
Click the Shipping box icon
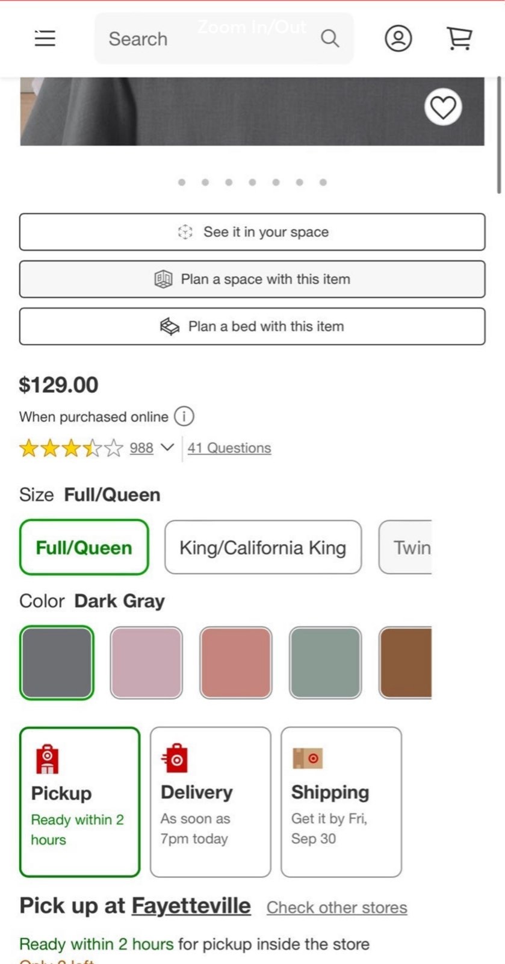[308, 758]
